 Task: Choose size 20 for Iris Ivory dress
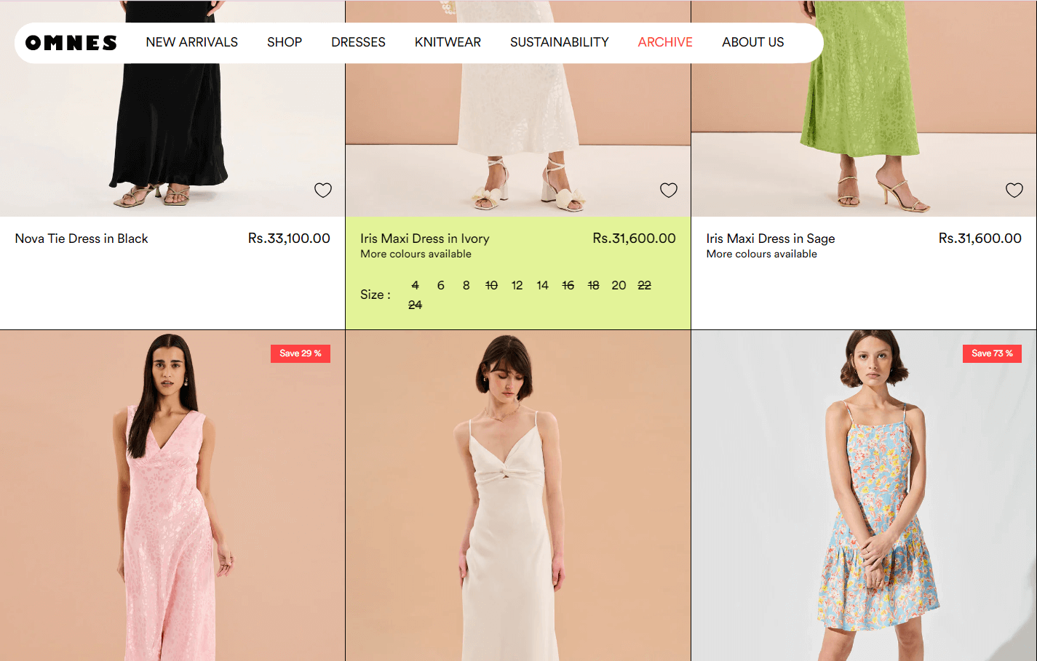(x=619, y=286)
